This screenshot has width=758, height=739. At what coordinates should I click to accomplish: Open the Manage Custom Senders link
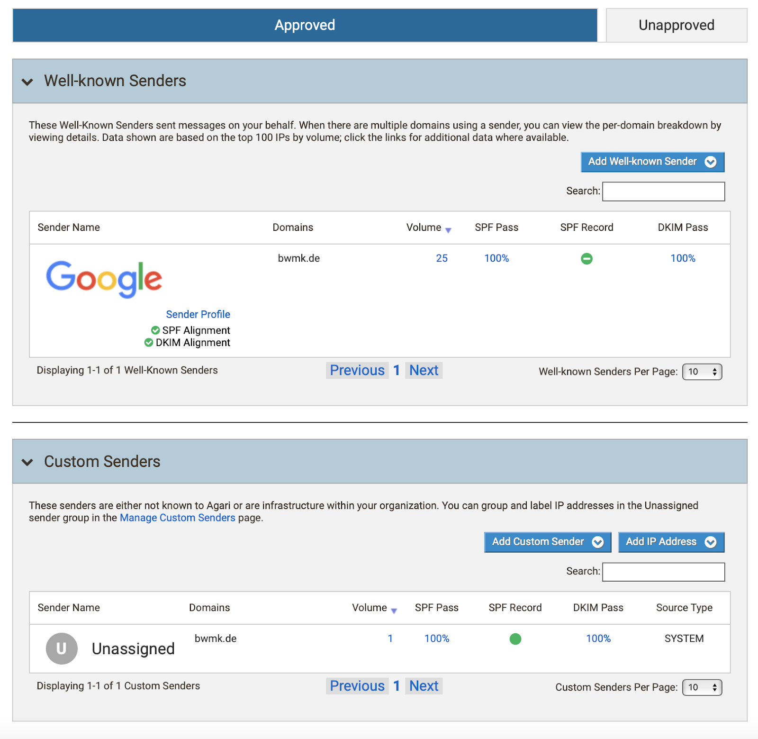coord(177,518)
